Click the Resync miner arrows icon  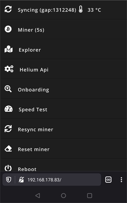(8, 129)
